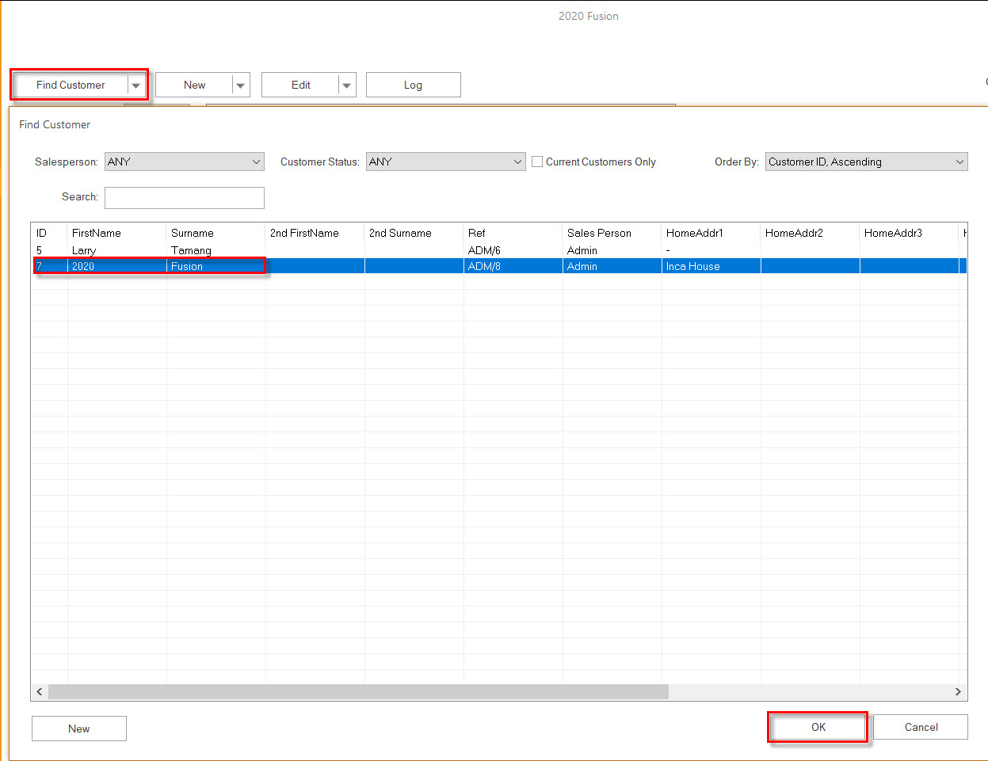Image resolution: width=988 pixels, height=761 pixels.
Task: Click the Tamang surname cell
Action: coord(216,250)
